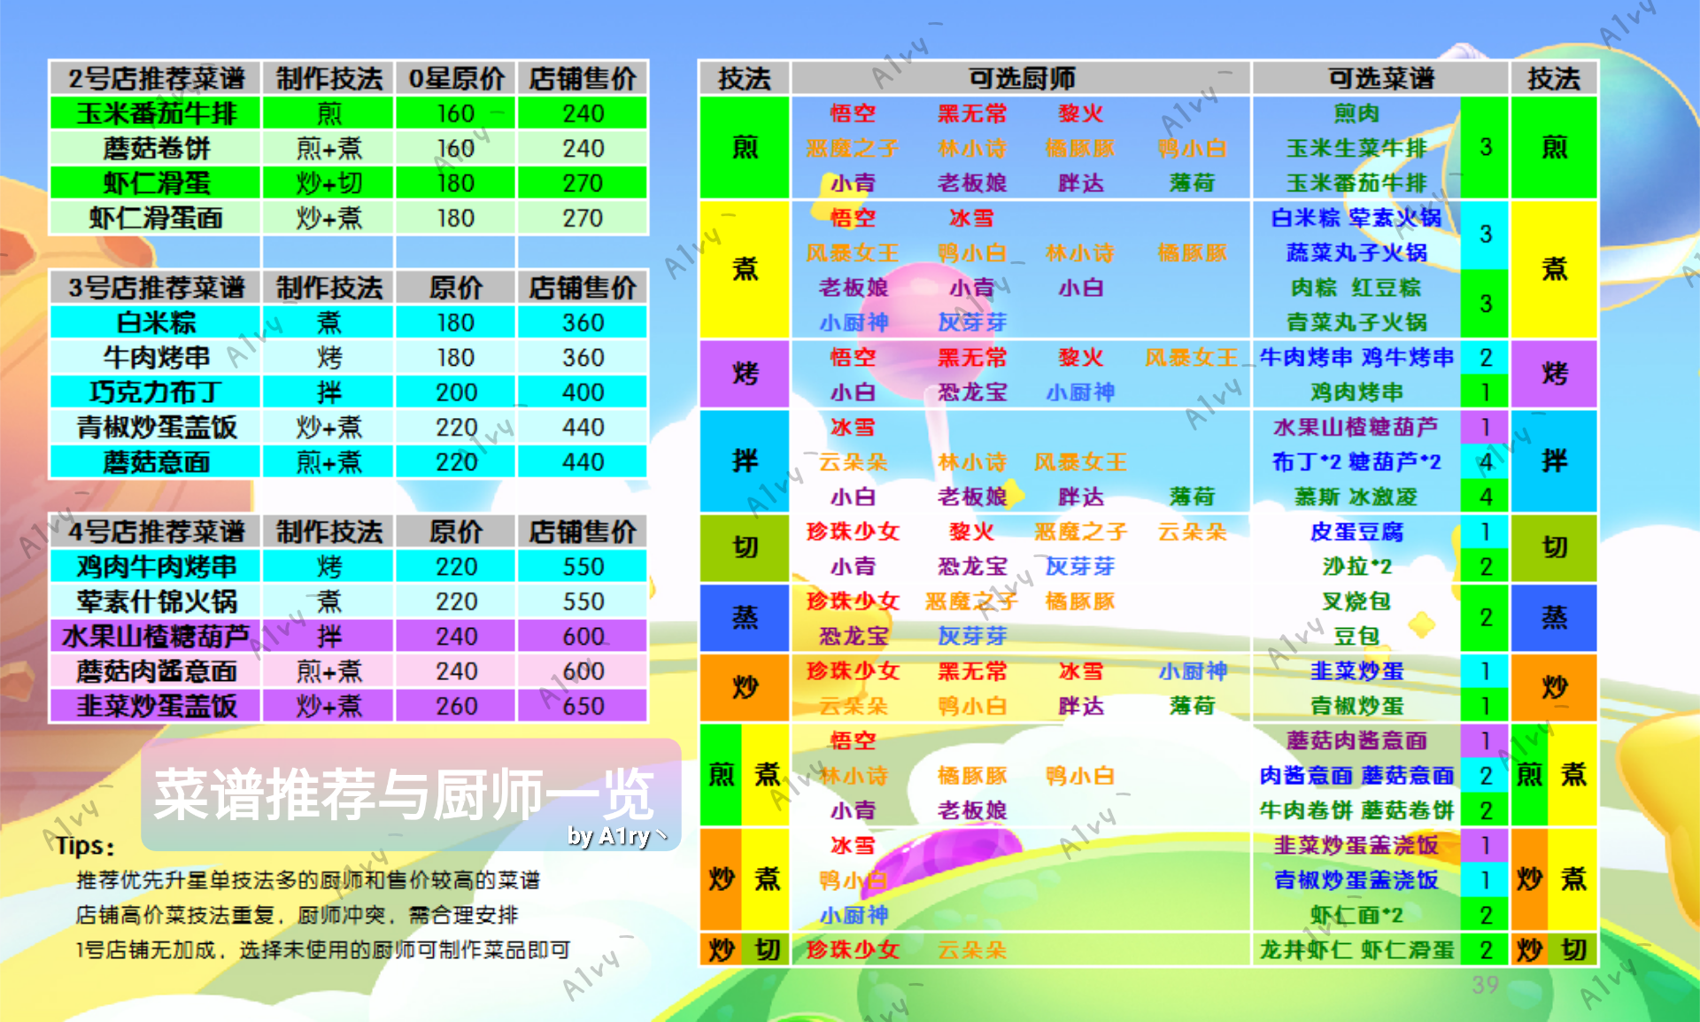Click '荤素什锦火锅' in the 4号店 table
Viewport: 1700px width, 1022px height.
click(156, 601)
